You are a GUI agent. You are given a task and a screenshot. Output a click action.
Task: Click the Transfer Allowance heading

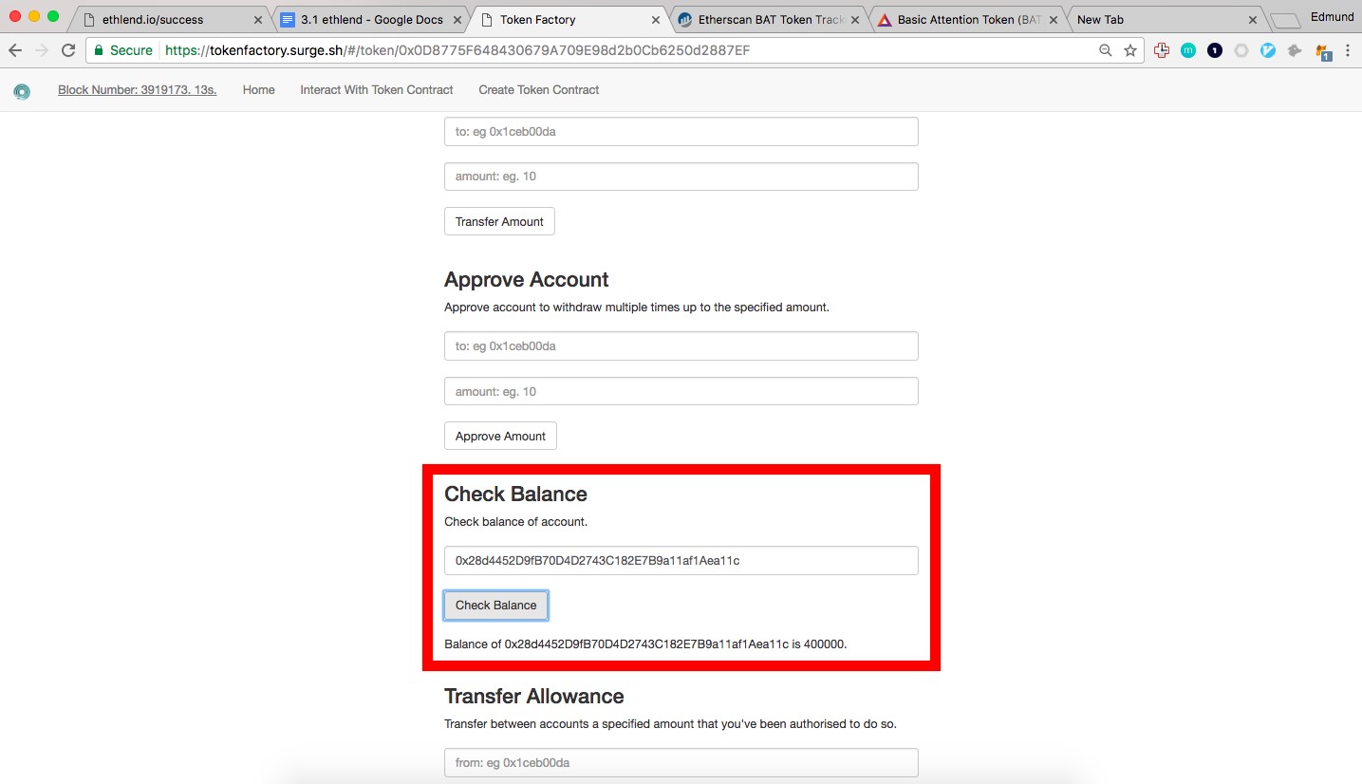pyautogui.click(x=533, y=696)
